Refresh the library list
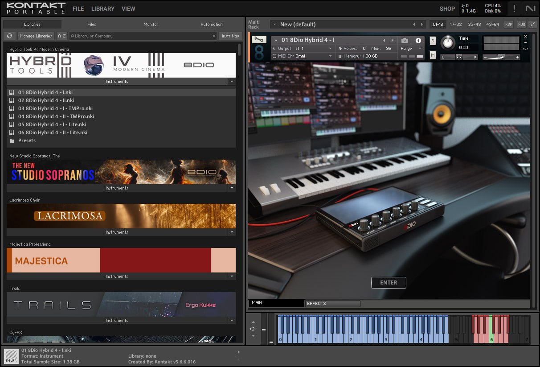This screenshot has width=540, height=367. click(9, 36)
